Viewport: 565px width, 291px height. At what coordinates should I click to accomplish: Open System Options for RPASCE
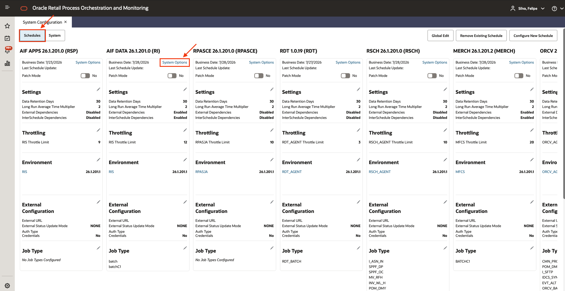261,62
